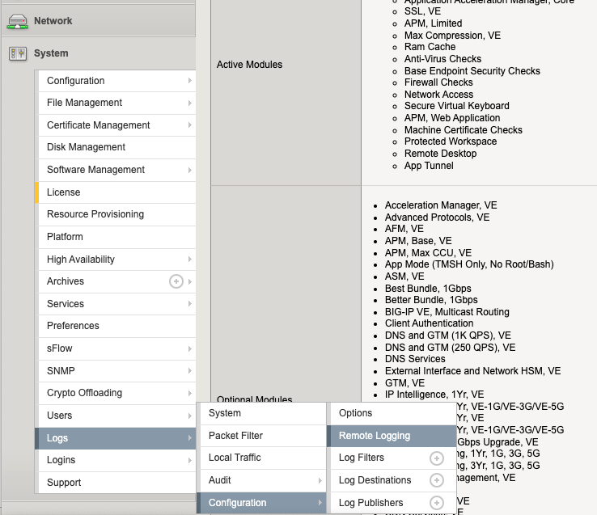Screen dimensions: 597x515
Task: Open Log Filters entry
Action: click(392, 458)
